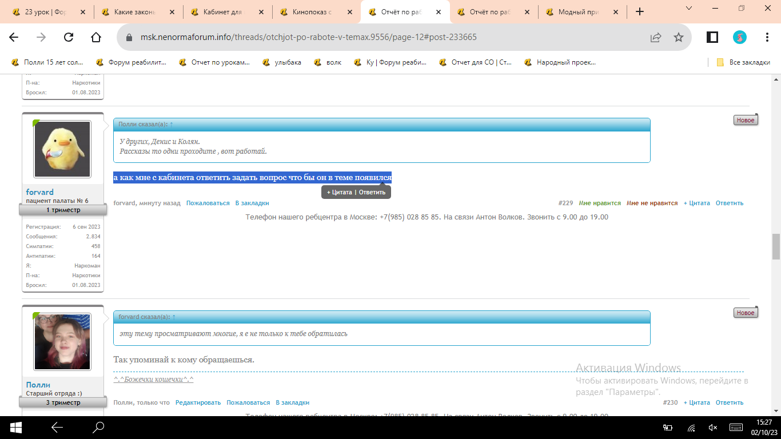Close the 'Кинопоказ' tab
Viewport: 781px width, 439px height.
point(350,11)
